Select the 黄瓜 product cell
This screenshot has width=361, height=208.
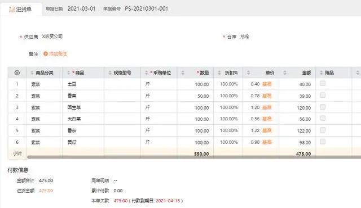point(83,142)
